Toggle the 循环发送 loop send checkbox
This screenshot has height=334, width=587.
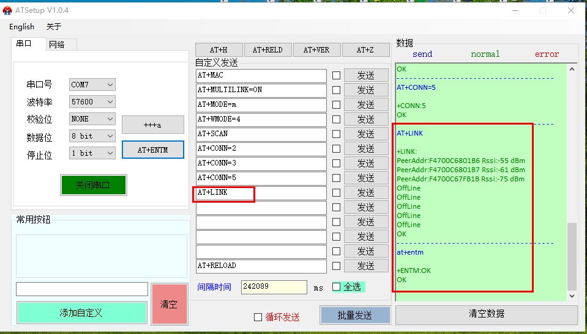coord(258,317)
